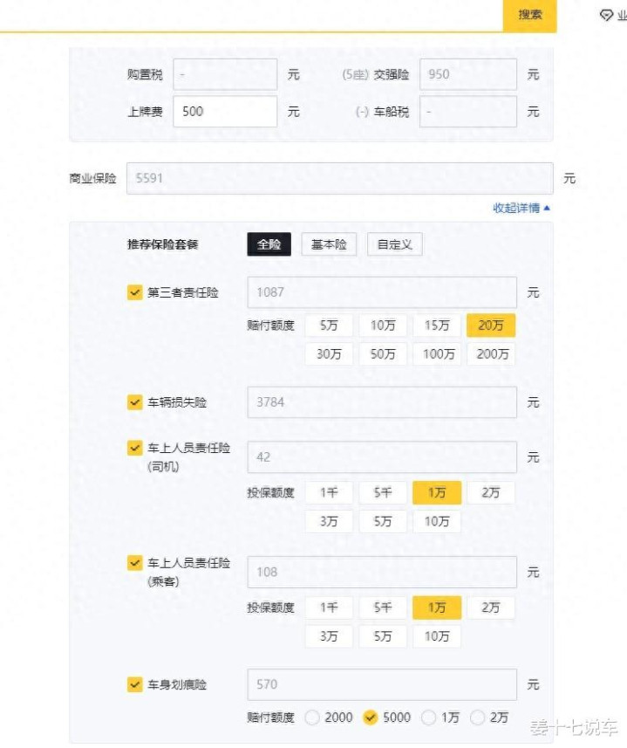Select the 全险 package tab

(x=269, y=244)
